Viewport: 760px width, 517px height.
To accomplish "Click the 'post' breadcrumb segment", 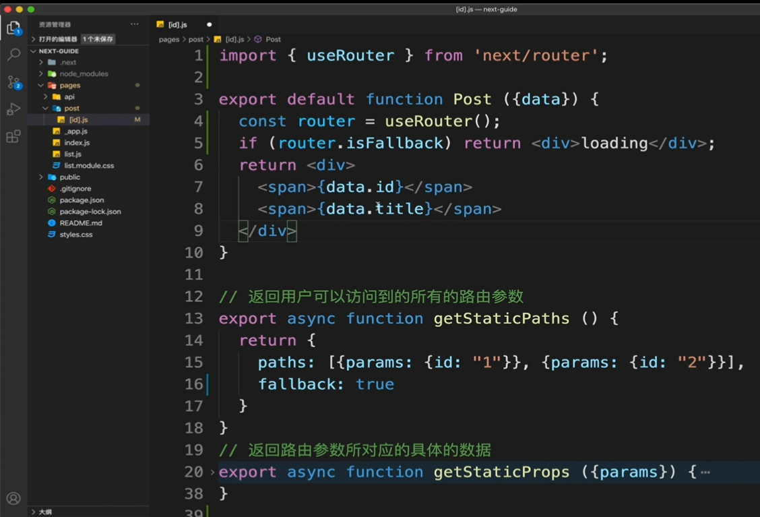I will 196,39.
